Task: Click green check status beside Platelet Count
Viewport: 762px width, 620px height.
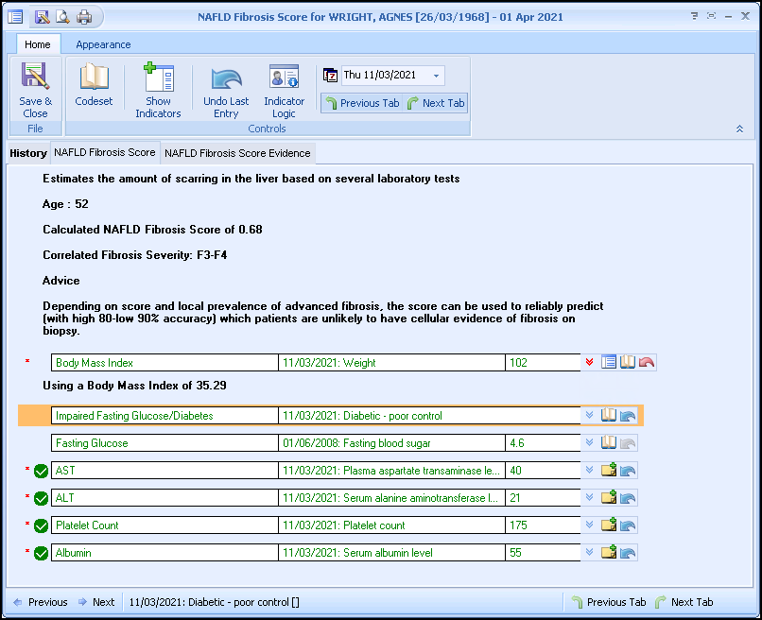Action: point(41,526)
